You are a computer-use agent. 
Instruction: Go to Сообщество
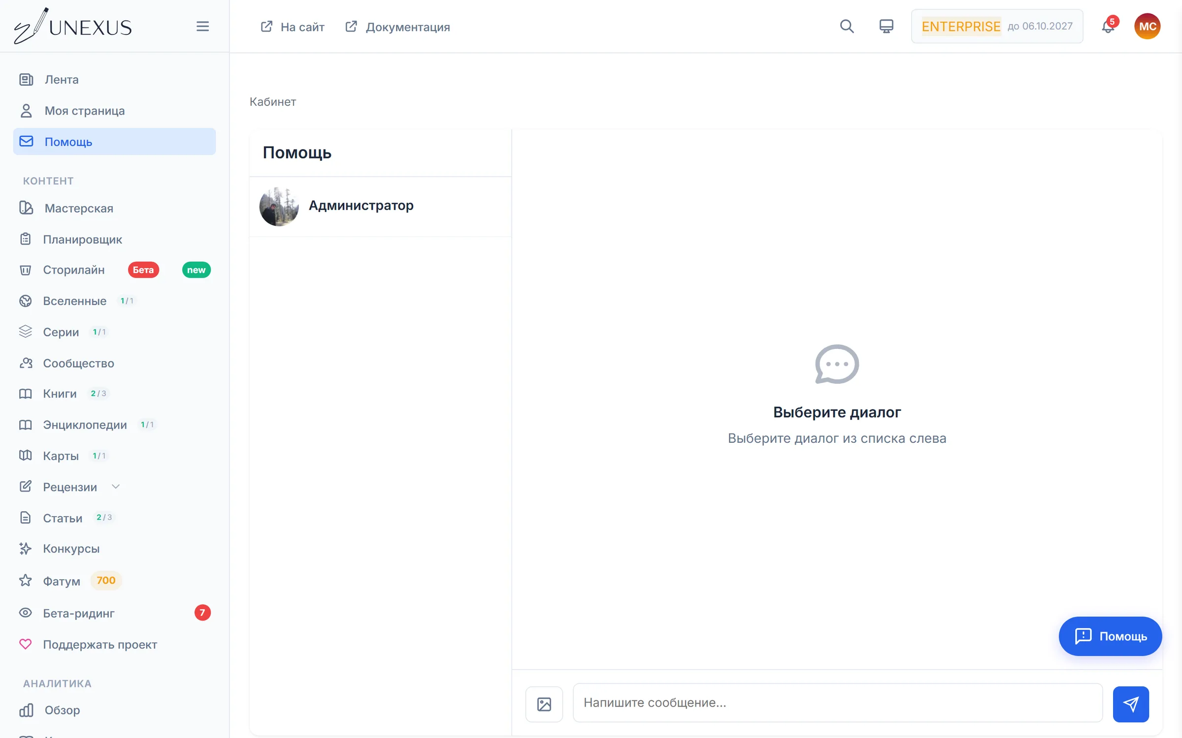pyautogui.click(x=114, y=363)
